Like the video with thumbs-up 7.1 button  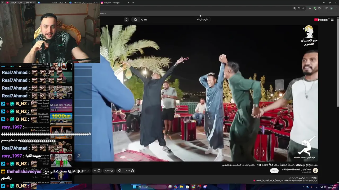tap(130, 171)
